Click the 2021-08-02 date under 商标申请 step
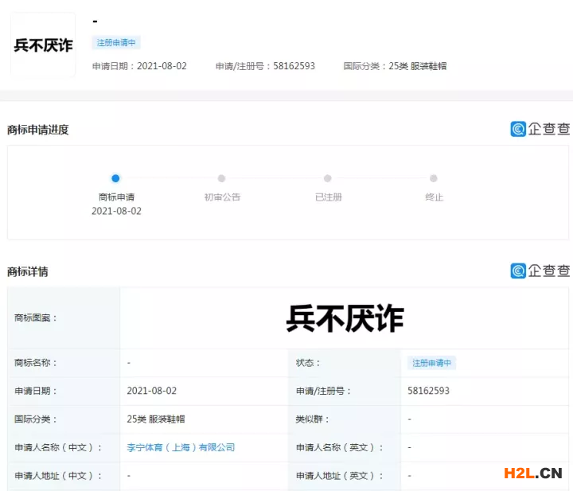 coord(116,211)
